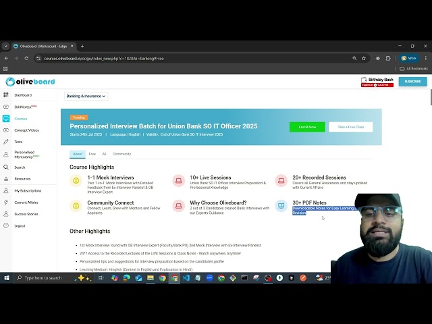The height and width of the screenshot is (324, 432).
Task: Select the Tests pencil icon
Action: pyautogui.click(x=6, y=142)
